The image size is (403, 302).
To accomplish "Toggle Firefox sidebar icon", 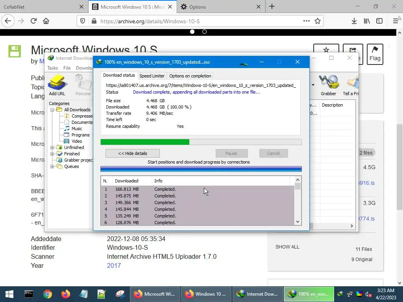I will coord(379,21).
